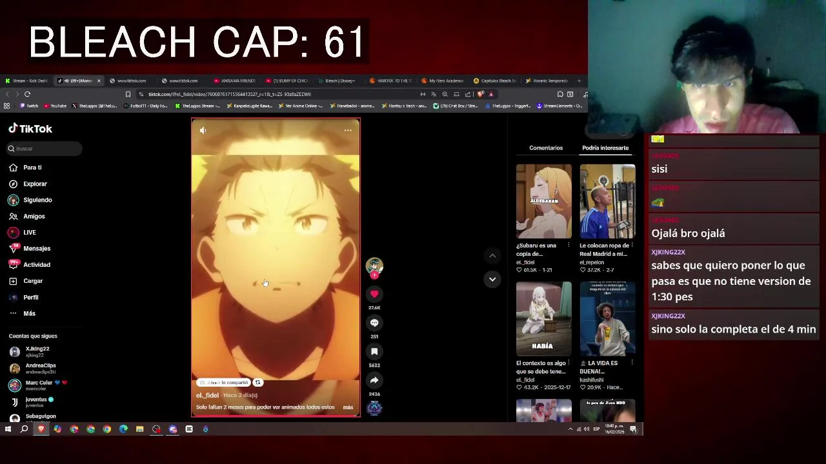Focus the TikTok Buscar search field
This screenshot has width=826, height=464.
pos(45,149)
